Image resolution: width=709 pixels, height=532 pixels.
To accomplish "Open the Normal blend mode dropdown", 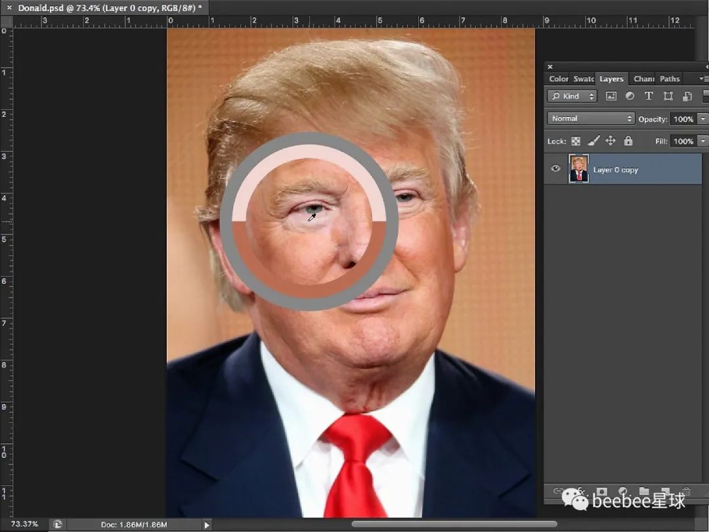I will (x=591, y=119).
